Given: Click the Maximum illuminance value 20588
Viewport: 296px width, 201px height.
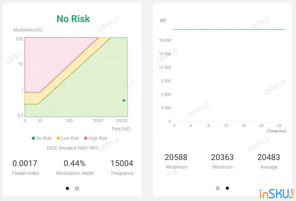Looking at the screenshot, I should [176, 157].
